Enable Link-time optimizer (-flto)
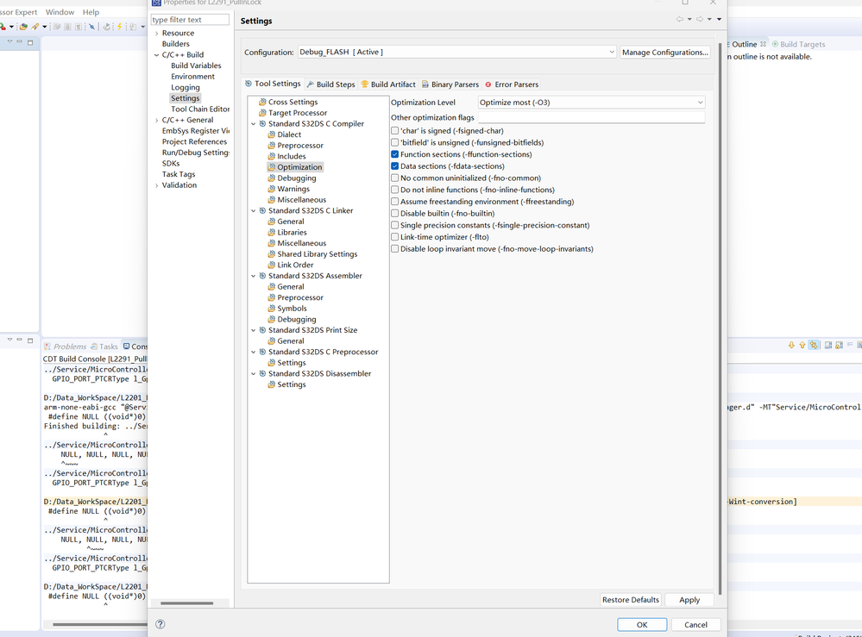This screenshot has width=862, height=637. (394, 237)
